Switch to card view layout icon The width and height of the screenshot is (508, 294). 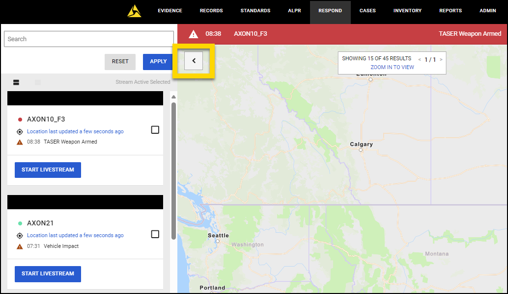click(16, 82)
